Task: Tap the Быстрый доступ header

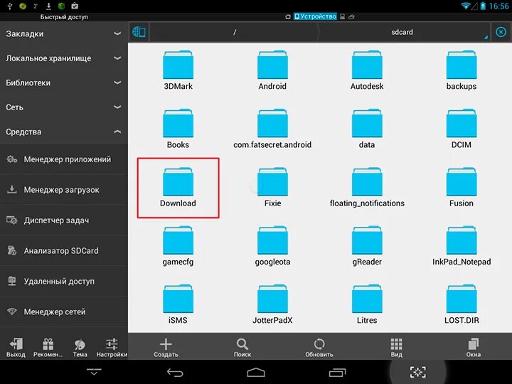Action: (x=64, y=16)
